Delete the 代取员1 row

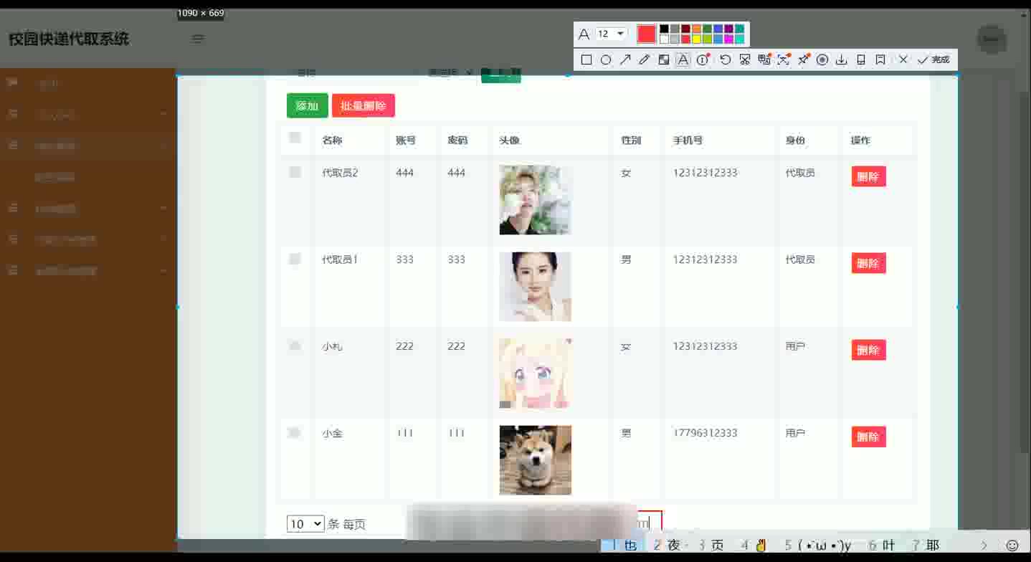tap(868, 263)
